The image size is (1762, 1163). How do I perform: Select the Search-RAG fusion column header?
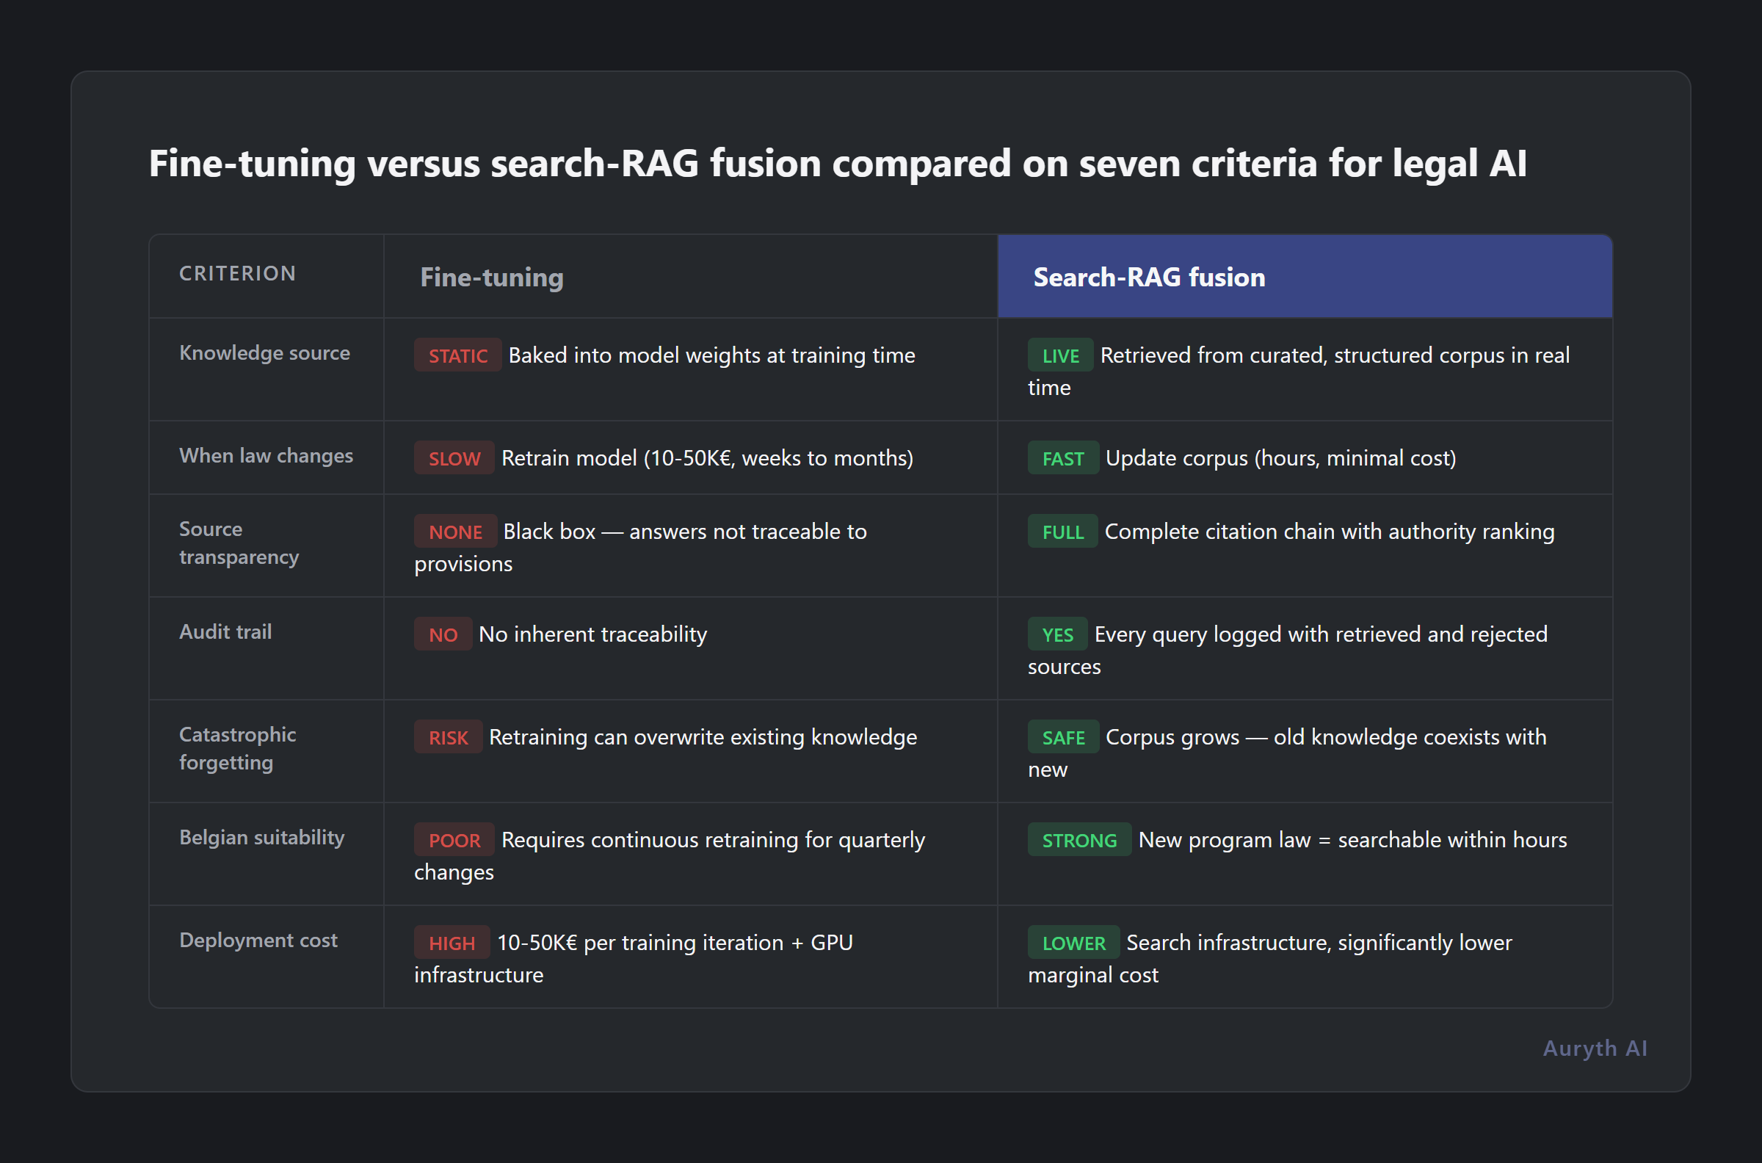(x=1150, y=276)
